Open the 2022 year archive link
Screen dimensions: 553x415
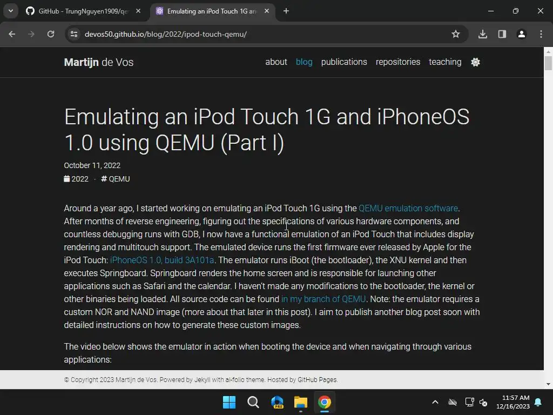point(76,179)
